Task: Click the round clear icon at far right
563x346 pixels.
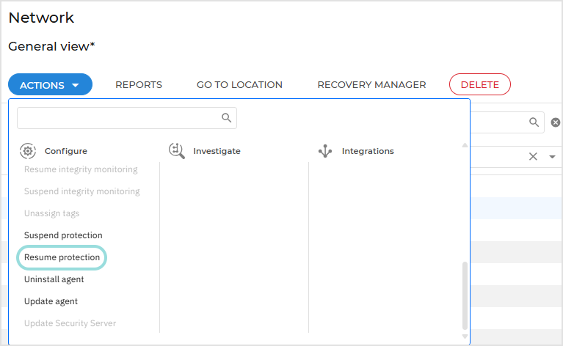Action: [556, 122]
